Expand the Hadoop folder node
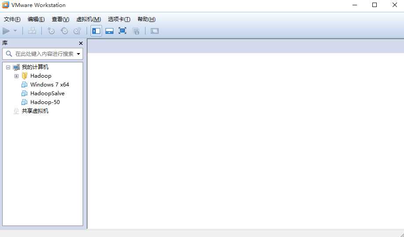The image size is (404, 237). click(x=17, y=76)
